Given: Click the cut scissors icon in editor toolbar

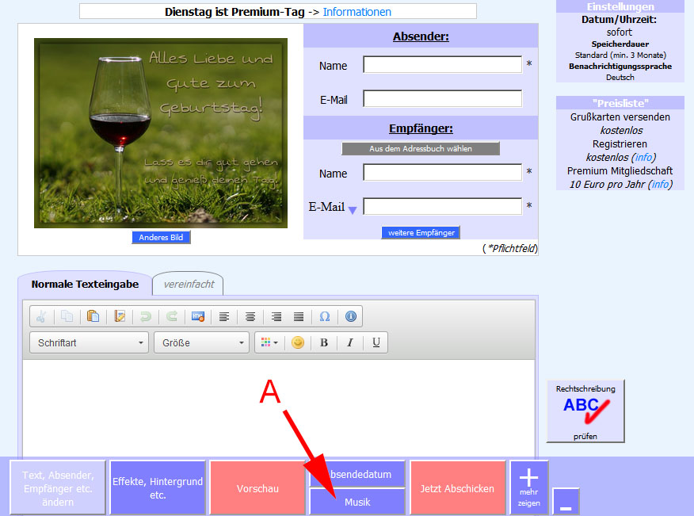Looking at the screenshot, I should [41, 317].
